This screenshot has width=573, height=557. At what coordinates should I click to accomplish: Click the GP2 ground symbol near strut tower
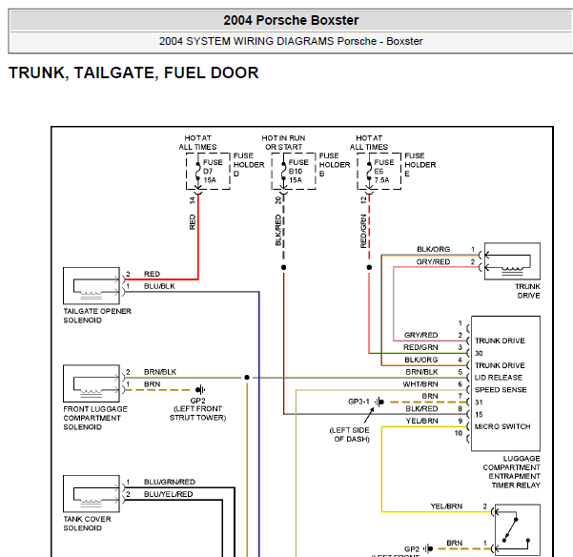tap(200, 389)
